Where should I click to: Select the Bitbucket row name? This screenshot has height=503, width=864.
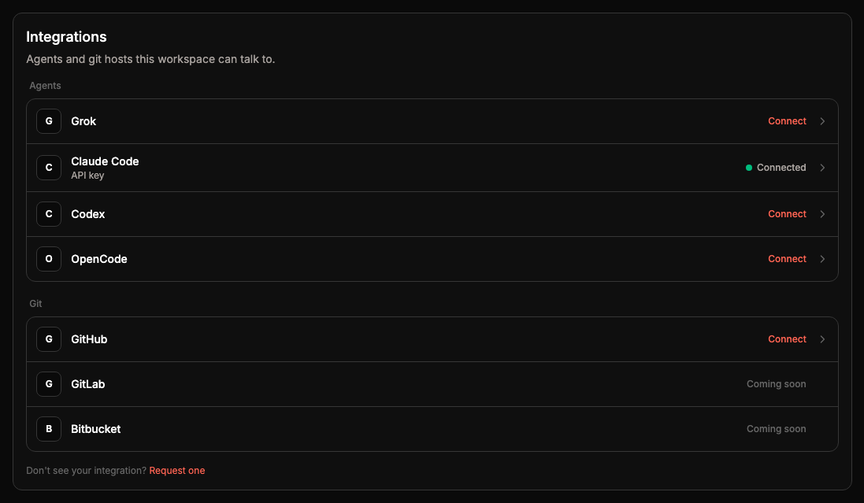click(96, 429)
